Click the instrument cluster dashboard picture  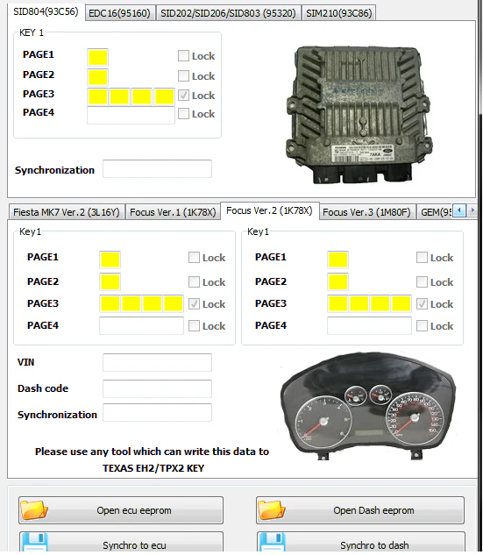click(x=368, y=406)
